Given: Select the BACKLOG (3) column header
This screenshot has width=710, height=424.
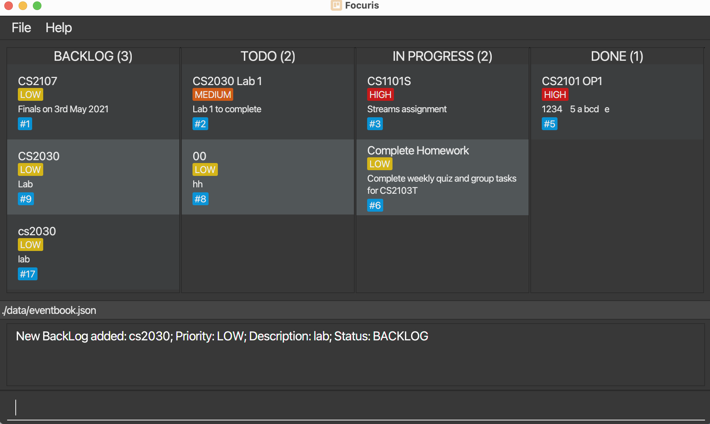Looking at the screenshot, I should tap(93, 56).
